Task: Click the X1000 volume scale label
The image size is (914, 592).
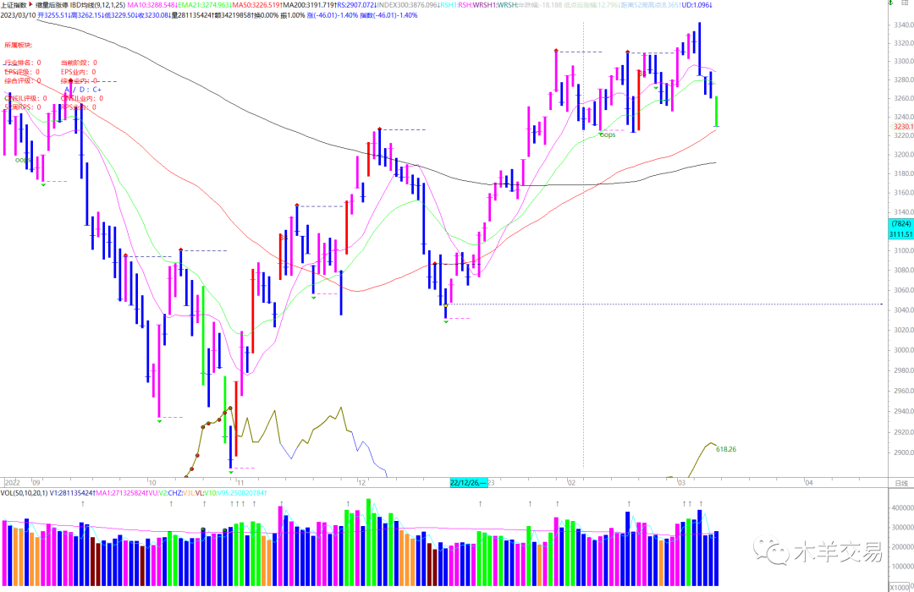Action: point(900,587)
